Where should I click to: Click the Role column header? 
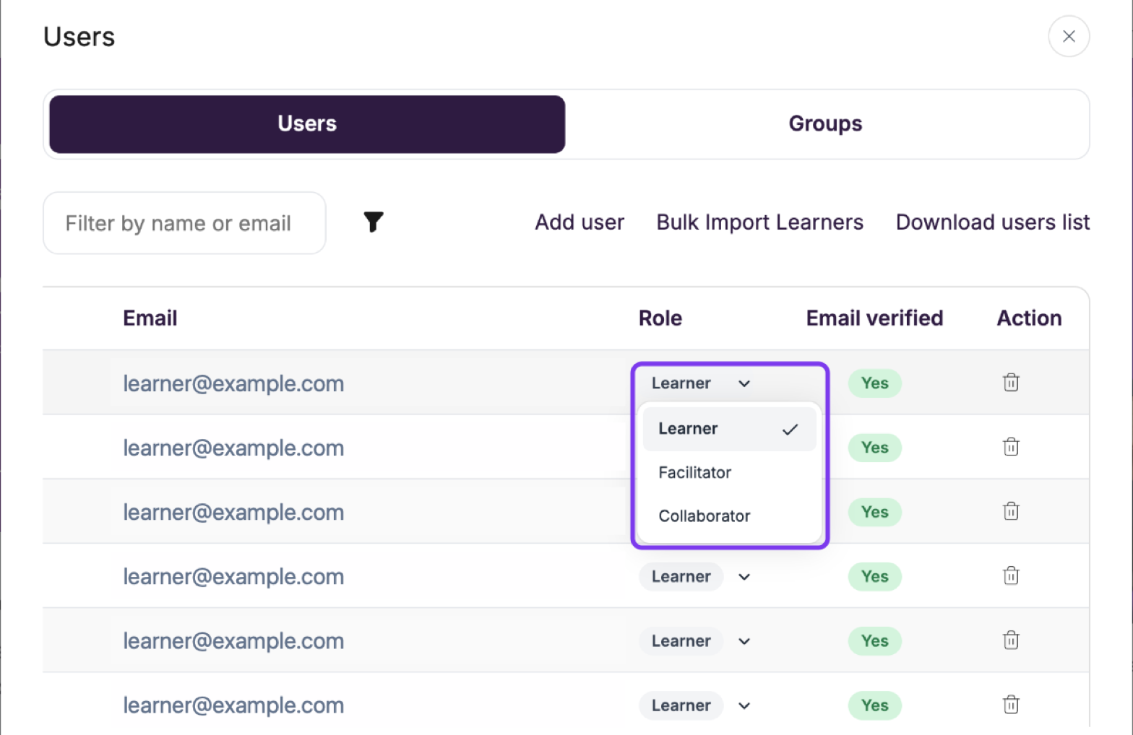(660, 318)
